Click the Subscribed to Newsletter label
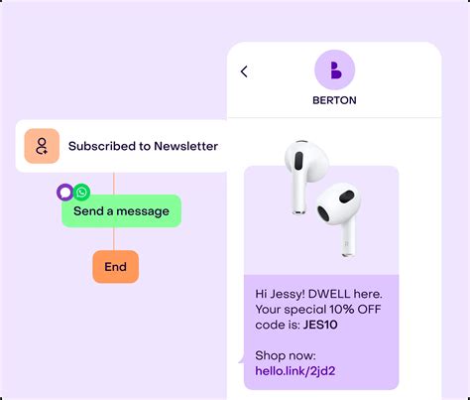Image resolution: width=470 pixels, height=400 pixels. (143, 146)
